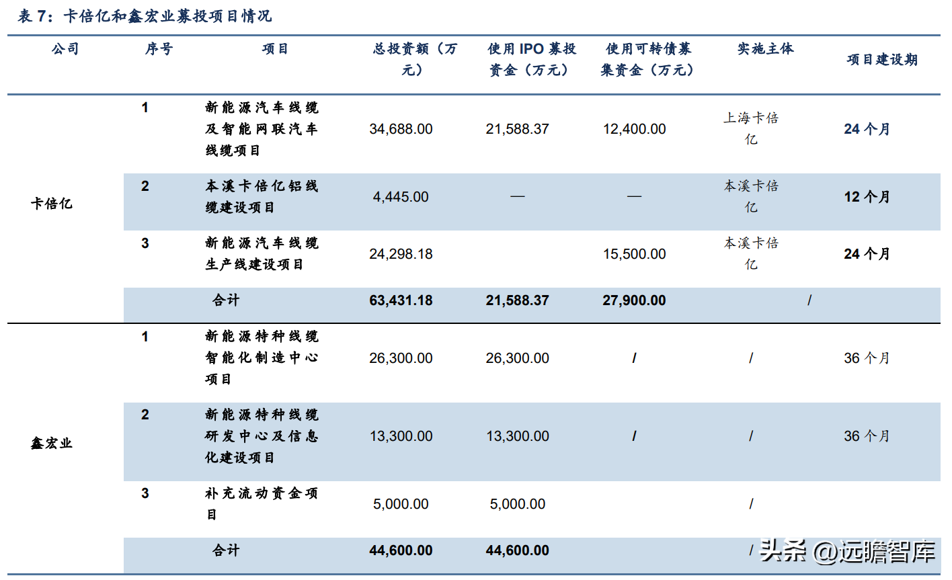Click the 合计 label beside 44,600.00
The height and width of the screenshot is (580, 952).
tap(226, 550)
